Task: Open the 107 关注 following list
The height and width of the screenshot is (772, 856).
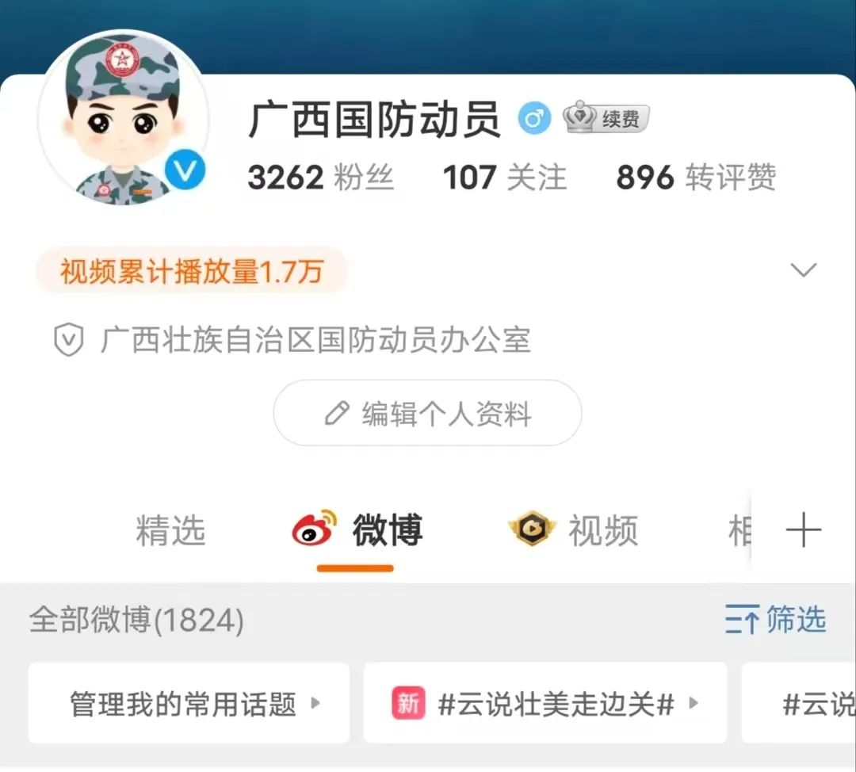Action: pyautogui.click(x=505, y=178)
